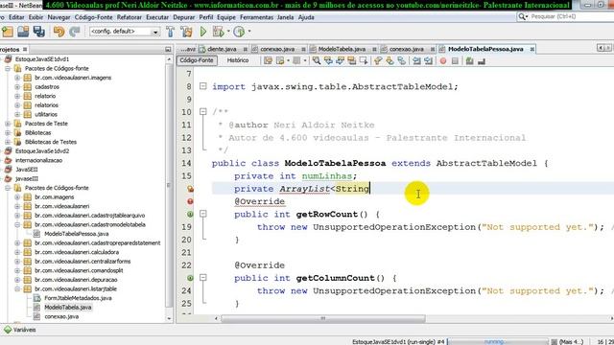Switch to the cliente.java editor tab
Screen dimensions: 614x345
click(222, 49)
